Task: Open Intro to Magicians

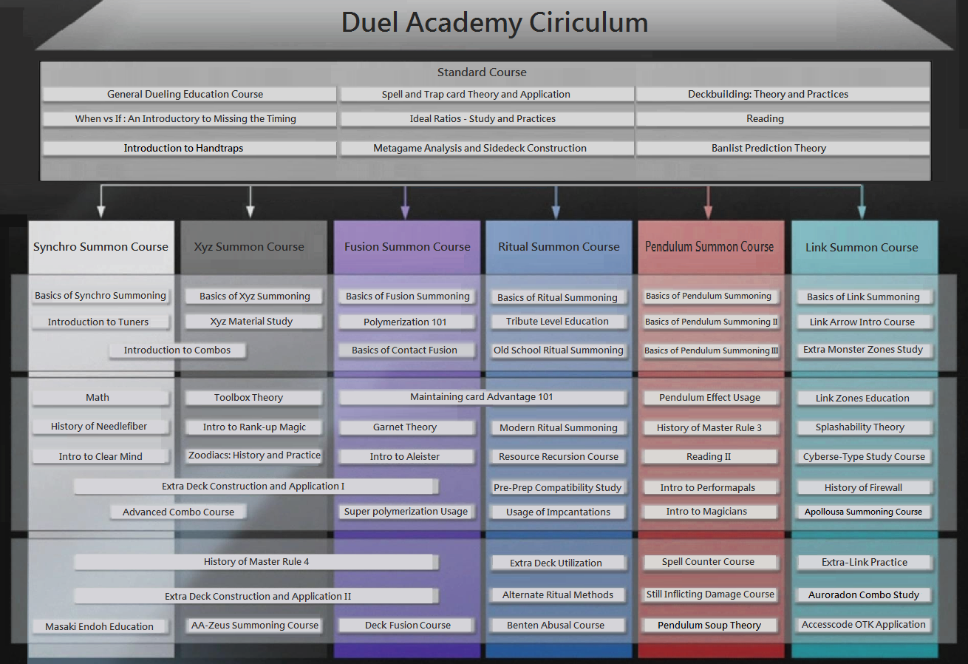Action: pos(711,511)
